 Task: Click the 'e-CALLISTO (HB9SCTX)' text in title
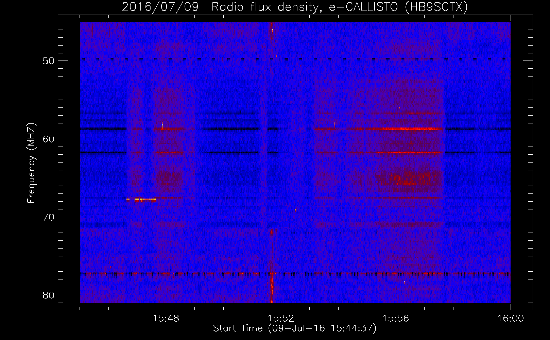[x=398, y=7]
